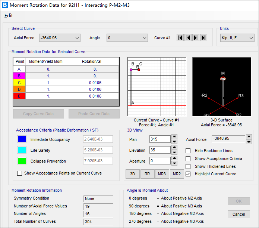This screenshot has width=259, height=228.
Task: Open the Units dropdown
Action: tap(237, 38)
